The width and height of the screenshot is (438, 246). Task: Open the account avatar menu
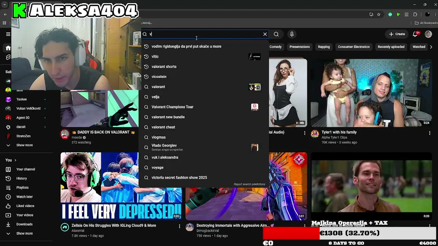tap(428, 34)
